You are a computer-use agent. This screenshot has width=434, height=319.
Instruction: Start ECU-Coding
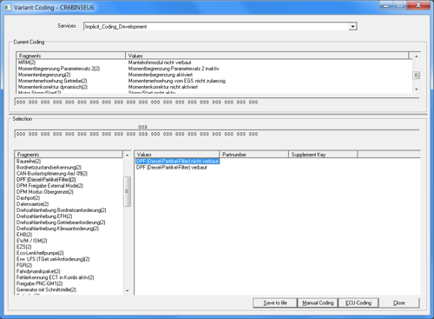click(358, 302)
